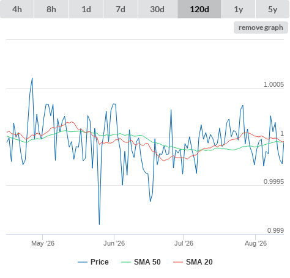Click the Jun '26 axis label
Screen dimensions: 290x278
tap(114, 243)
